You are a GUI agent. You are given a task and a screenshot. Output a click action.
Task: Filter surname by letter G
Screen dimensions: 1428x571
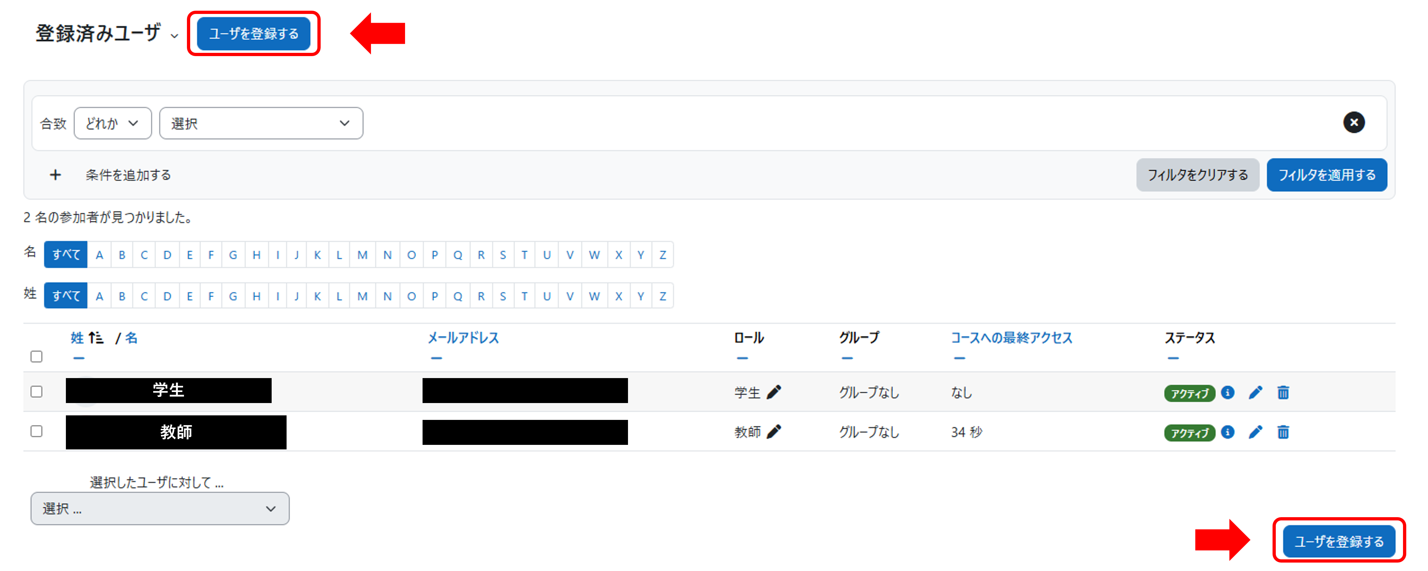click(233, 296)
